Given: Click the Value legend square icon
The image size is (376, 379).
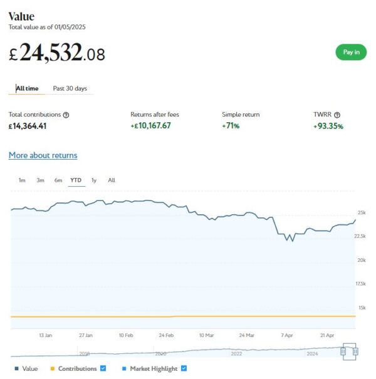Looking at the screenshot, I should point(17,368).
